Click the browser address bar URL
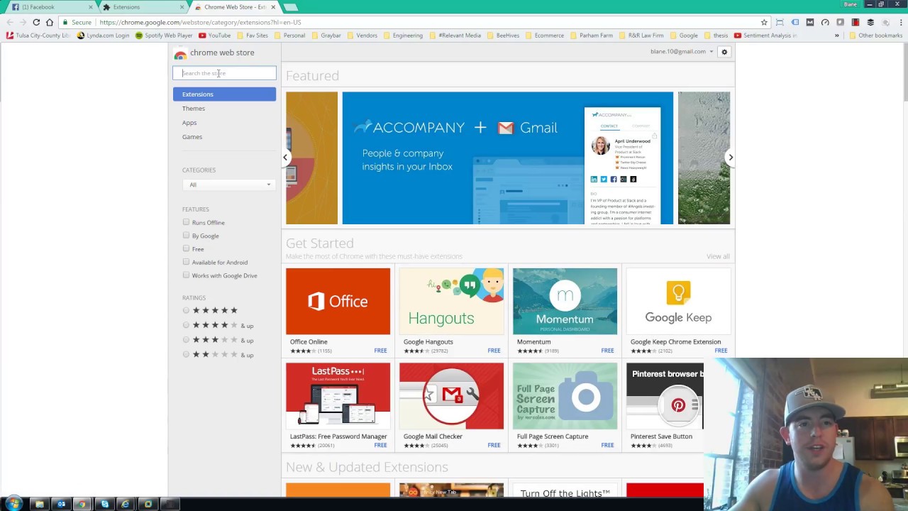The width and height of the screenshot is (908, 511). pos(200,22)
